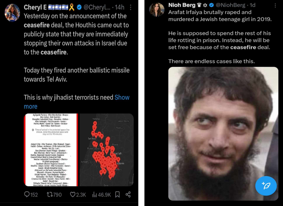This screenshot has width=283, height=206.
Task: Open Nioh Berg's profile avatar
Action: (157, 10)
